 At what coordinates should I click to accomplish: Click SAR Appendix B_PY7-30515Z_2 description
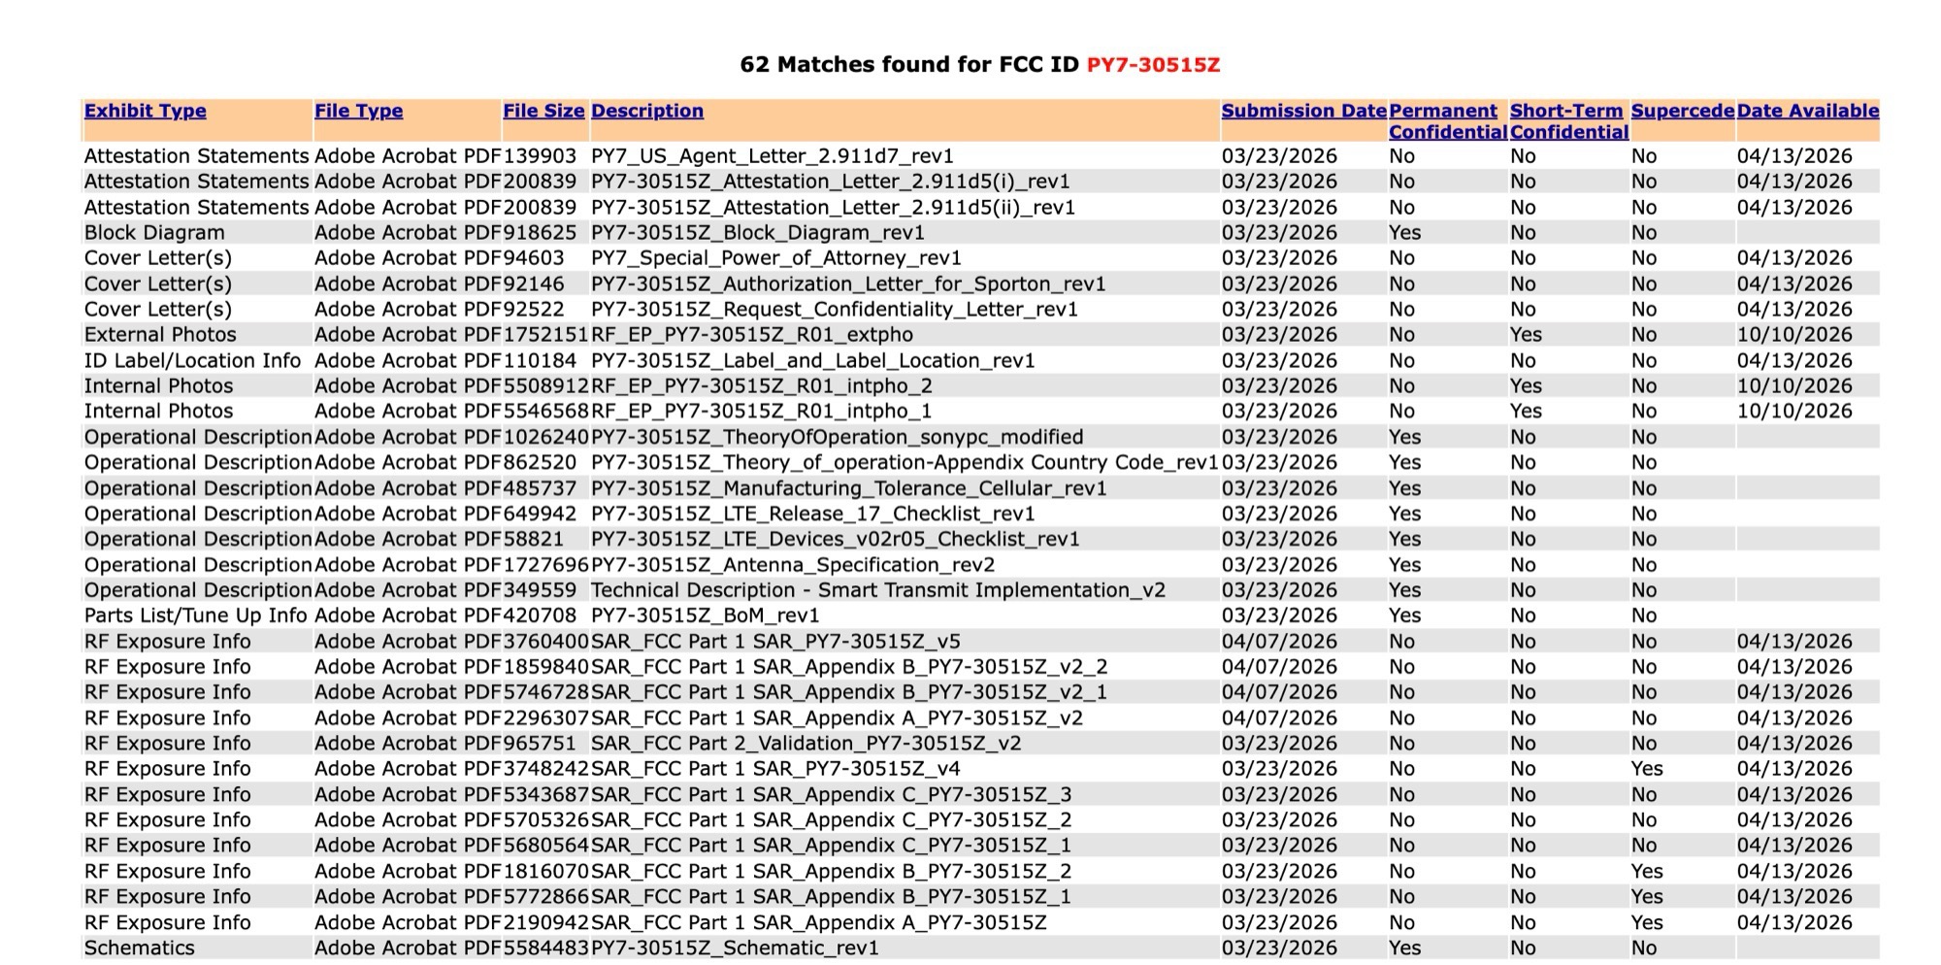[x=832, y=872]
